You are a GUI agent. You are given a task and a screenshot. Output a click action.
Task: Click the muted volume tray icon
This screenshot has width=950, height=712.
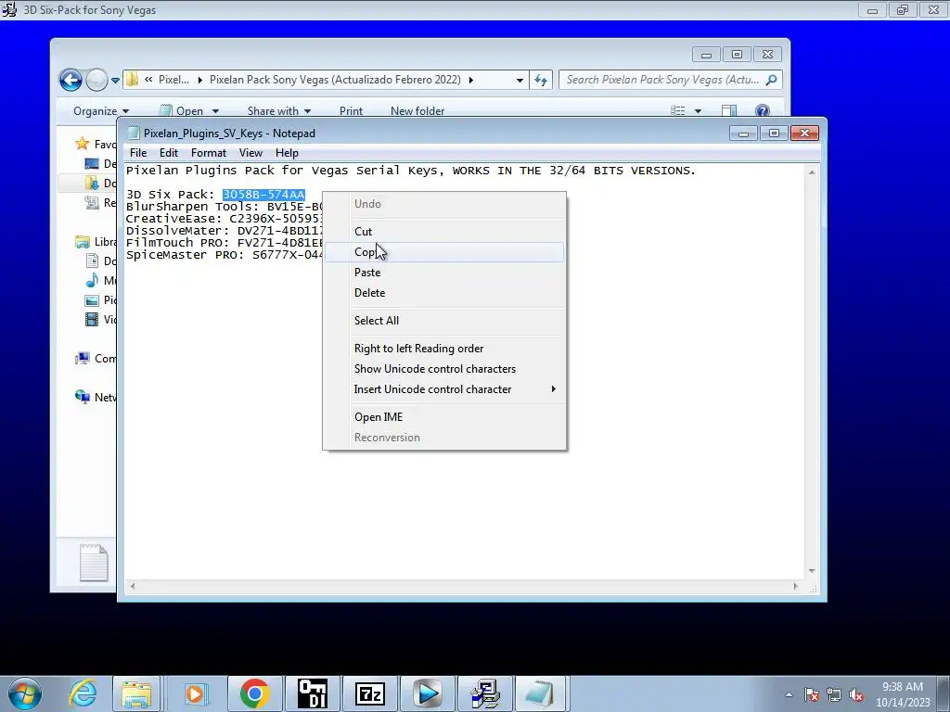[855, 695]
